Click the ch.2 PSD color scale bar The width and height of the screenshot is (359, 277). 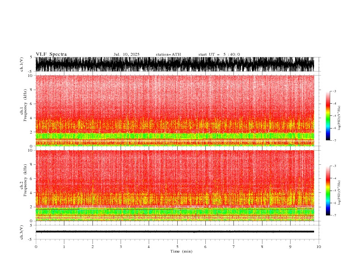(328, 191)
